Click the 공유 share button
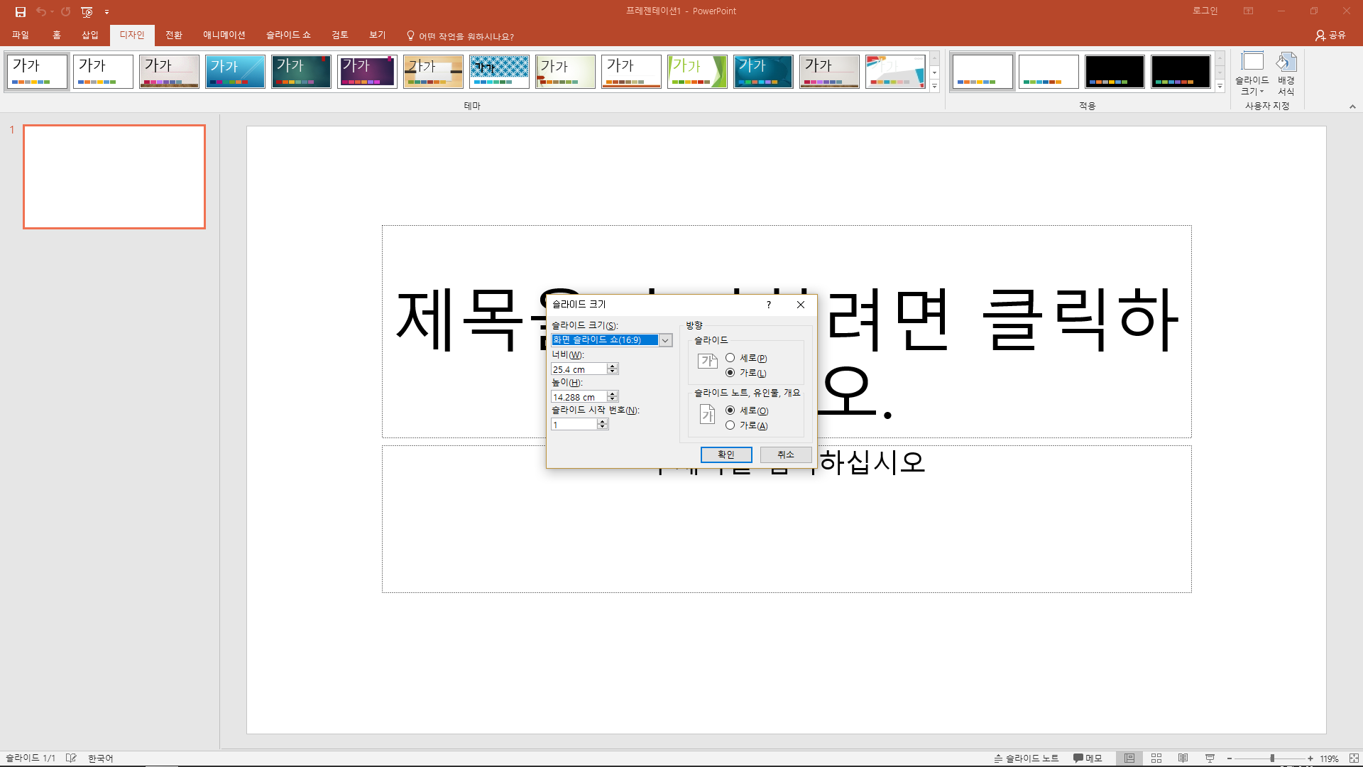This screenshot has height=767, width=1363. [1330, 35]
